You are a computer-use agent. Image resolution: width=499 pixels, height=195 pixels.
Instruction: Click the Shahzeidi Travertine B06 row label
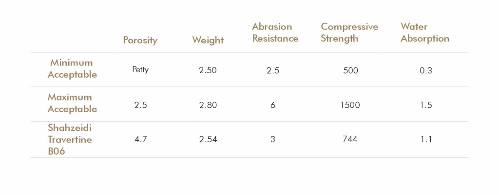(x=70, y=139)
